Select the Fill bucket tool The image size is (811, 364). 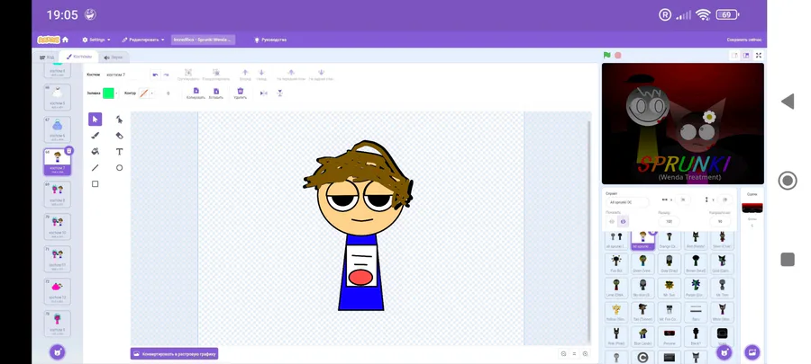tap(95, 152)
